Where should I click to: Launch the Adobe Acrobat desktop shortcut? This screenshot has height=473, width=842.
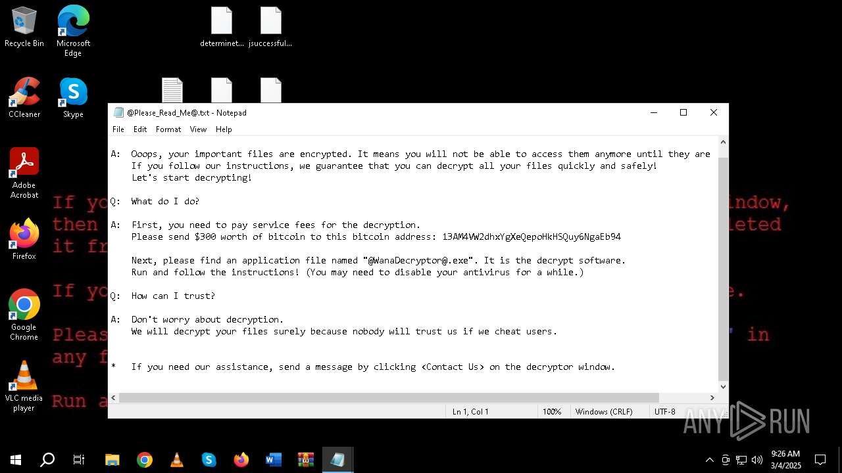pos(24,173)
